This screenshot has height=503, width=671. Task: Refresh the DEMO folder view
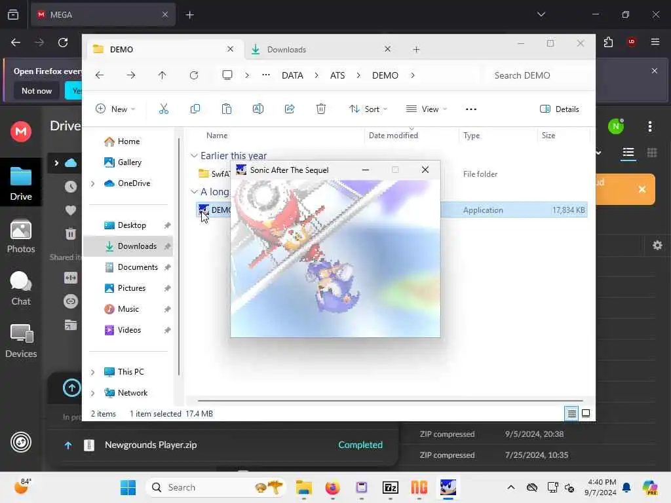(194, 75)
